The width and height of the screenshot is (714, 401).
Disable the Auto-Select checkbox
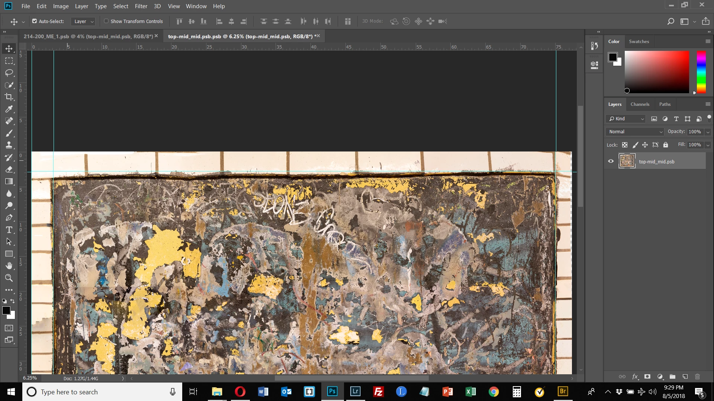35,21
